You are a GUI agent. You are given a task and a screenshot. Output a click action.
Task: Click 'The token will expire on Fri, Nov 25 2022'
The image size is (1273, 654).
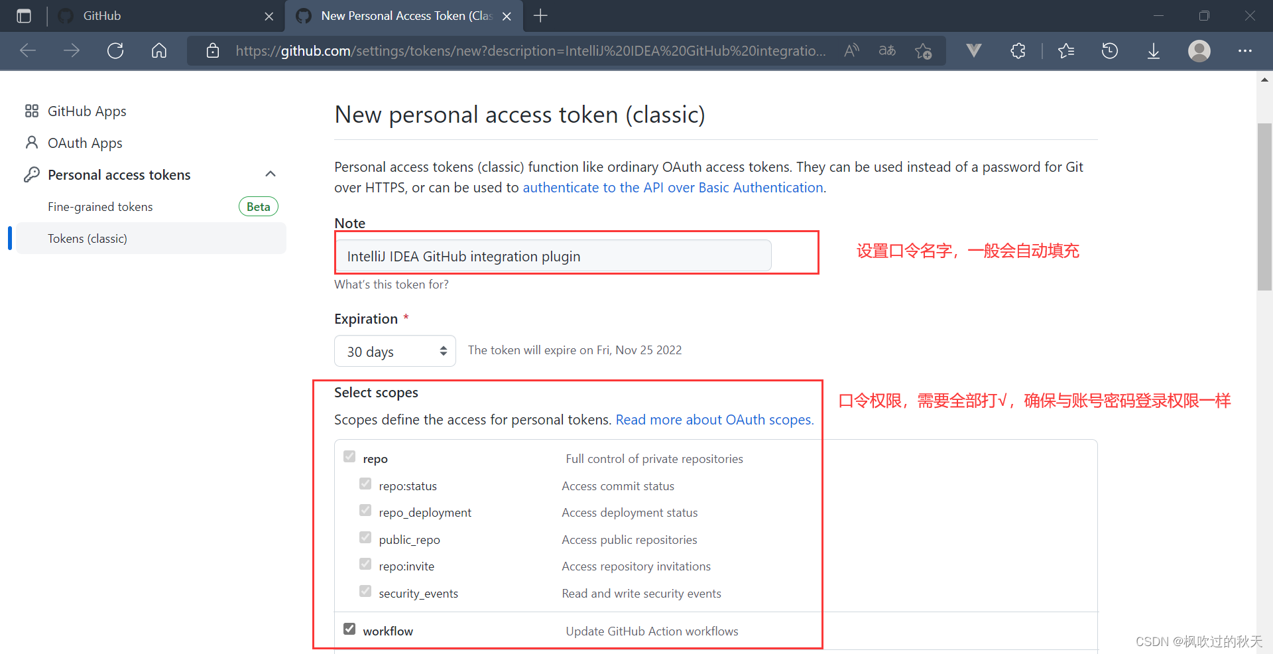tap(575, 350)
